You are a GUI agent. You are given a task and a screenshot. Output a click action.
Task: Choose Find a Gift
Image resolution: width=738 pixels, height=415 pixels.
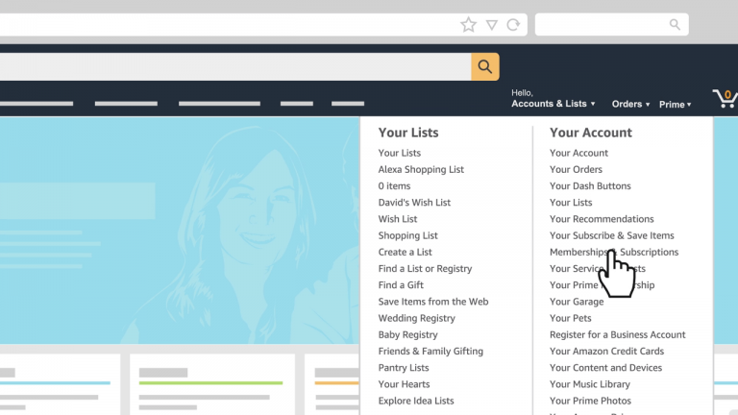(x=401, y=285)
